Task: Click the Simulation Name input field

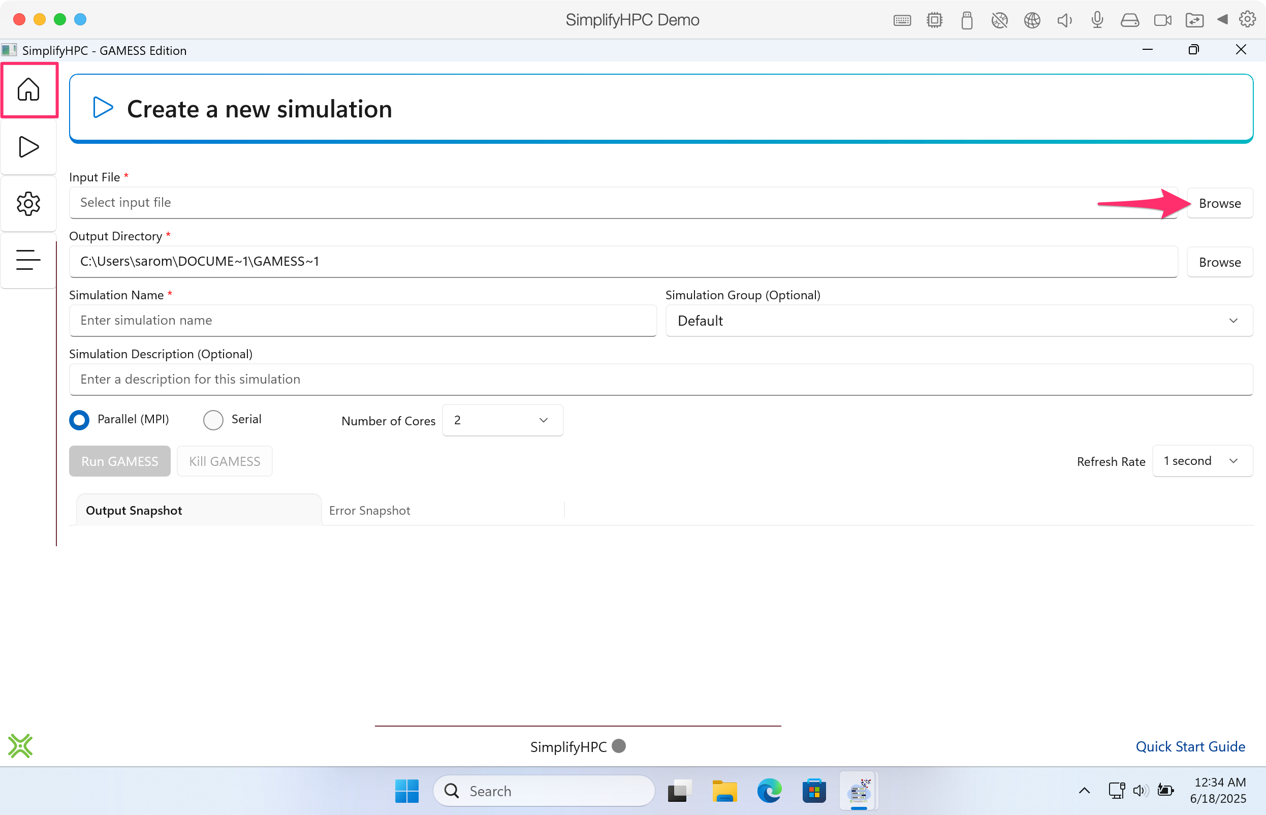Action: point(362,321)
